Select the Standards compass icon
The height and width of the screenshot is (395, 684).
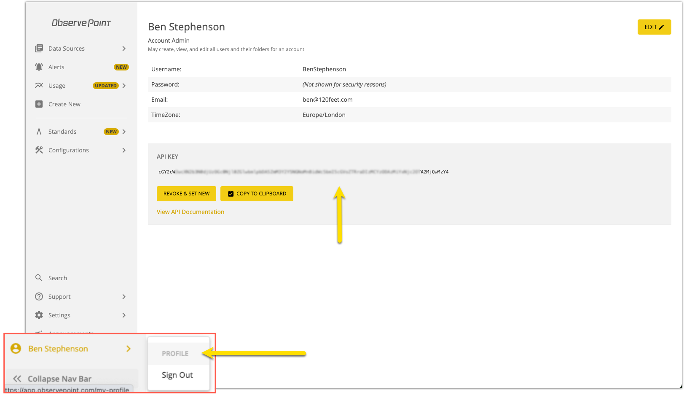pos(39,132)
